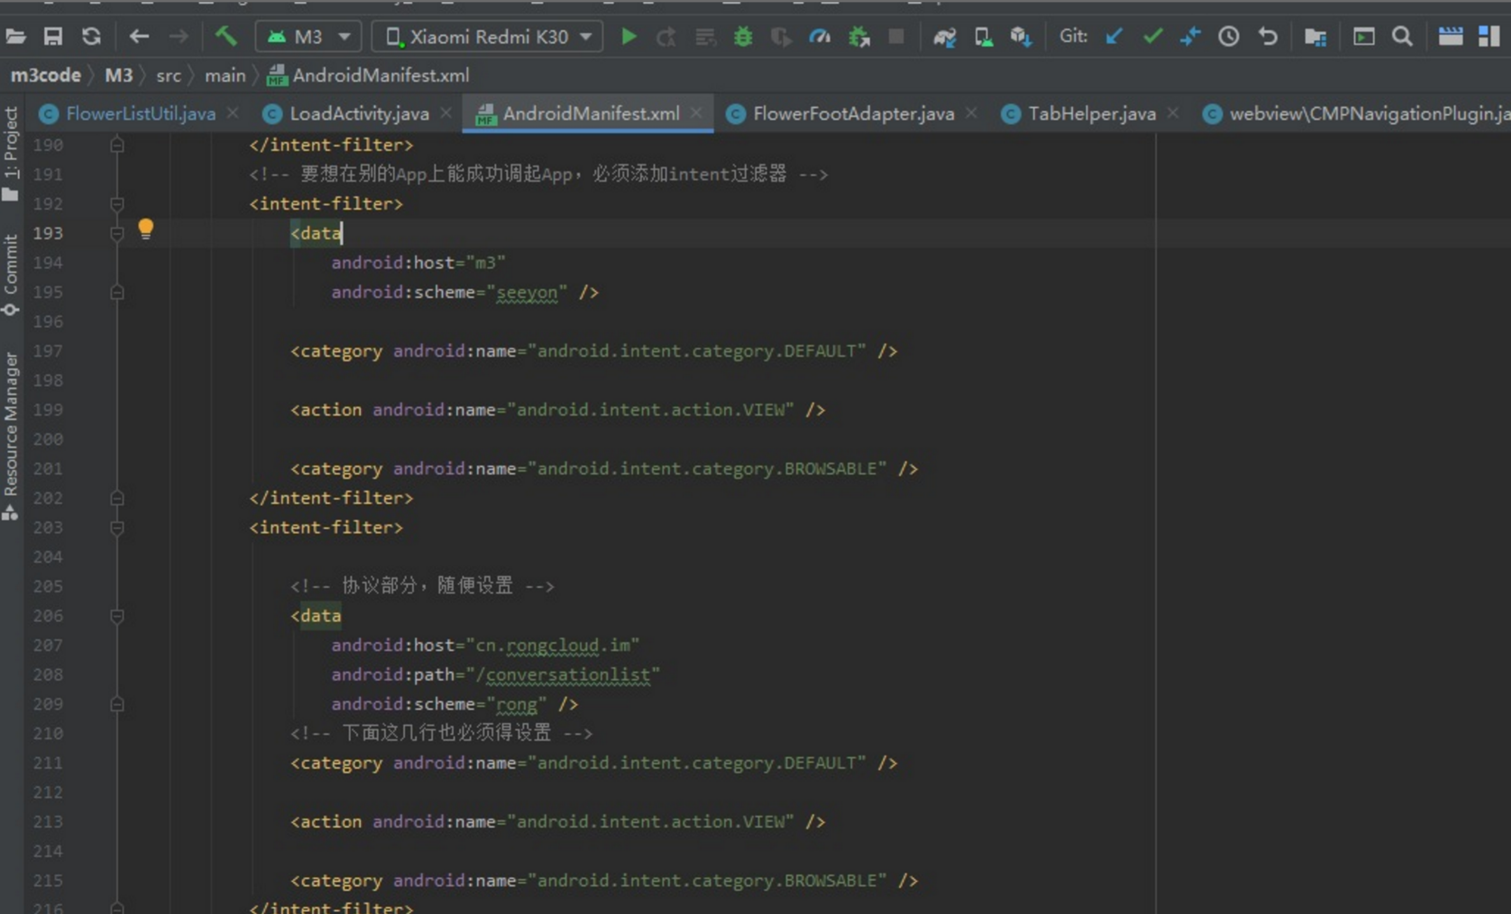
Task: Click the Search Everywhere magnifier icon
Action: pos(1401,37)
